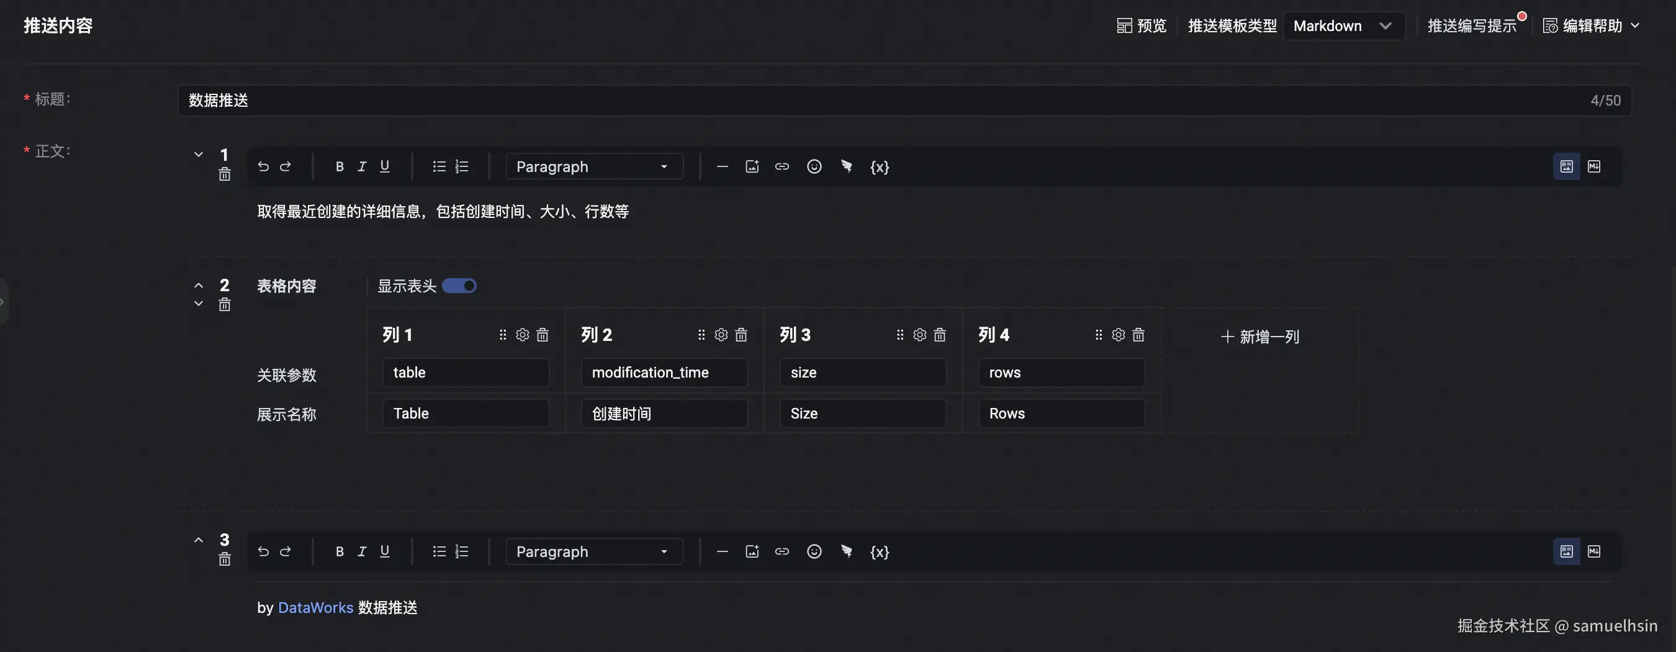Open settings for column 列 2
The image size is (1676, 652).
click(x=721, y=335)
